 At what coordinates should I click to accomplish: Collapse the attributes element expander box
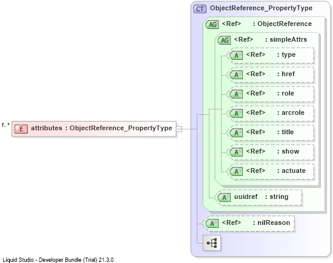[179, 129]
